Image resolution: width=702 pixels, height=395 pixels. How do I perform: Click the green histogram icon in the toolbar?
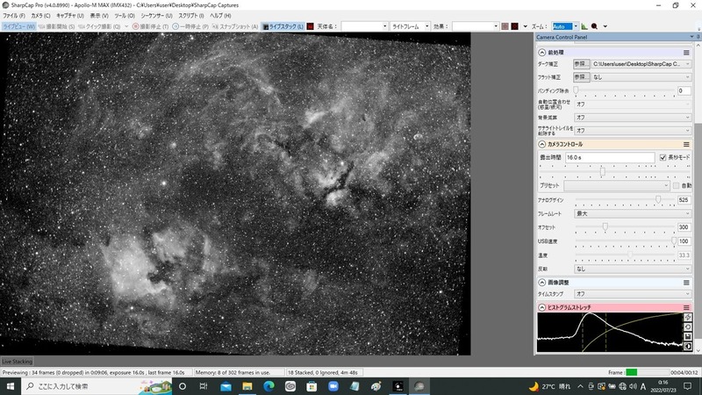pyautogui.click(x=584, y=26)
